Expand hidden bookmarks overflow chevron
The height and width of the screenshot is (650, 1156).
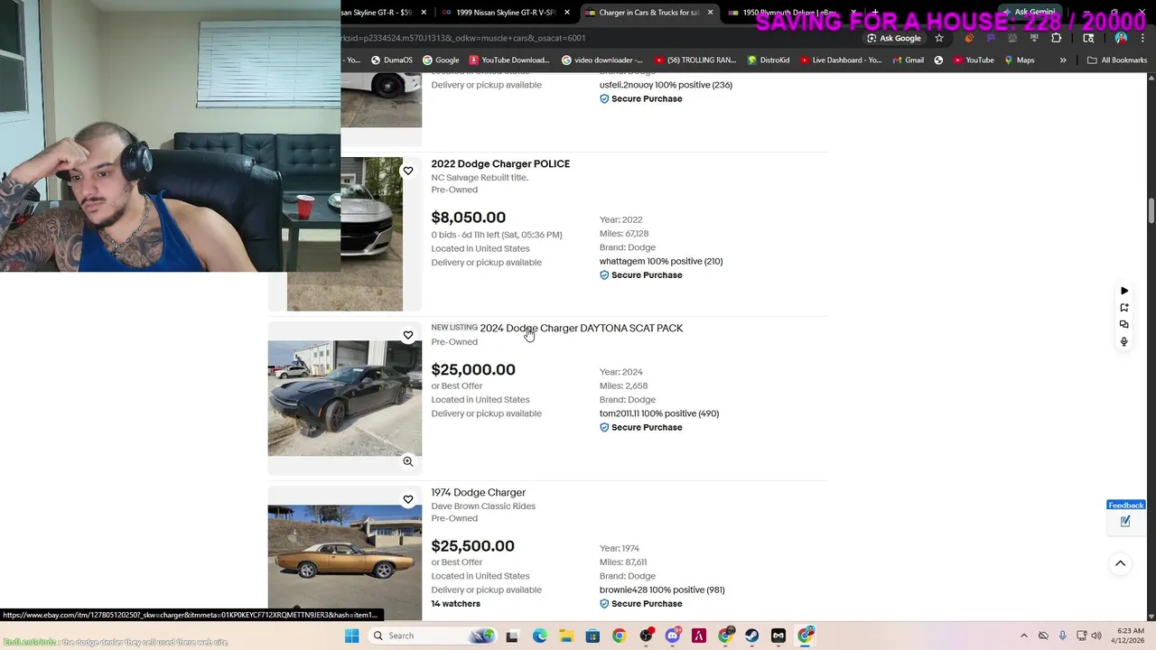[1063, 60]
